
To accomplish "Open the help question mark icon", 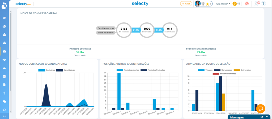I will [x=263, y=4].
